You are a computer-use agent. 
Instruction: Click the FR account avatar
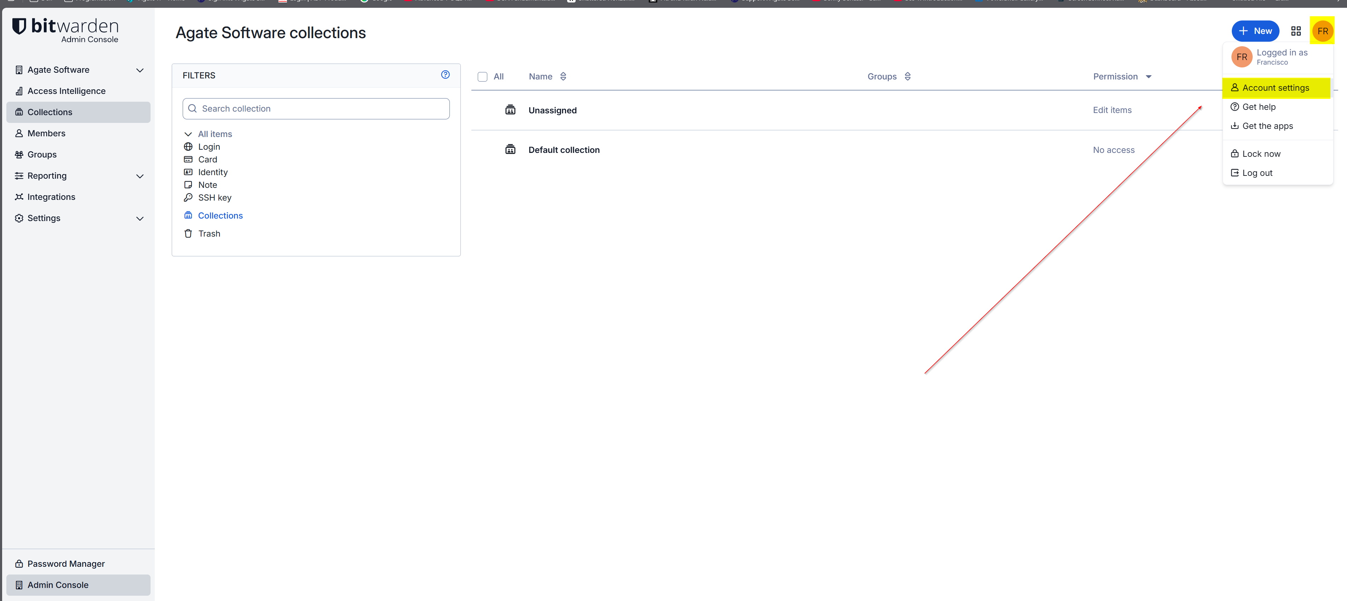(1322, 31)
